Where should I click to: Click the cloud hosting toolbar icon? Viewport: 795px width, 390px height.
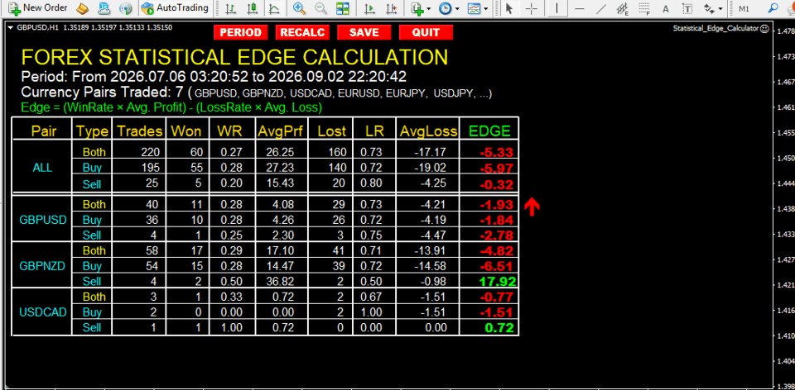[x=104, y=8]
